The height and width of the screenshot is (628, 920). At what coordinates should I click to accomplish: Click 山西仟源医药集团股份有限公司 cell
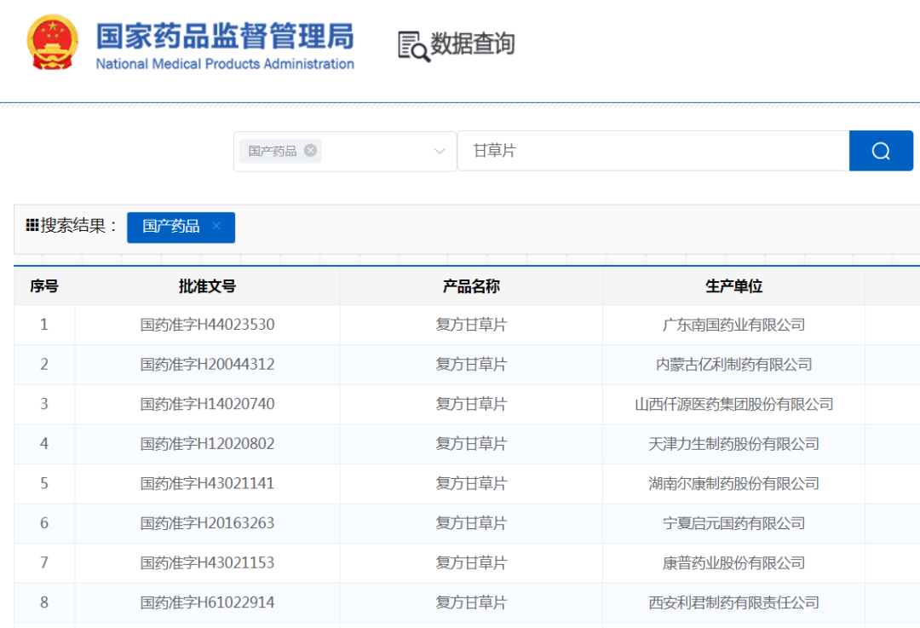(x=733, y=404)
